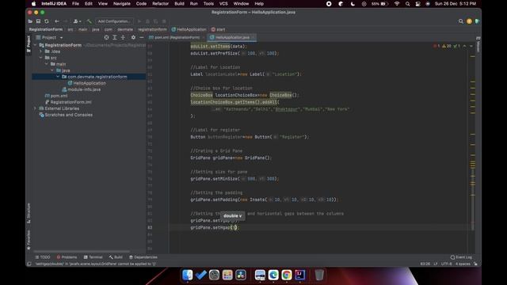Hide the Project panel with minus icon
Viewport: 507px width, 285px height.
coord(141,37)
